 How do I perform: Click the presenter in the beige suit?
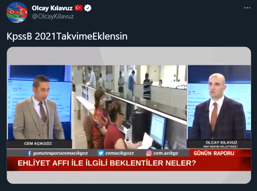[x=38, y=108]
